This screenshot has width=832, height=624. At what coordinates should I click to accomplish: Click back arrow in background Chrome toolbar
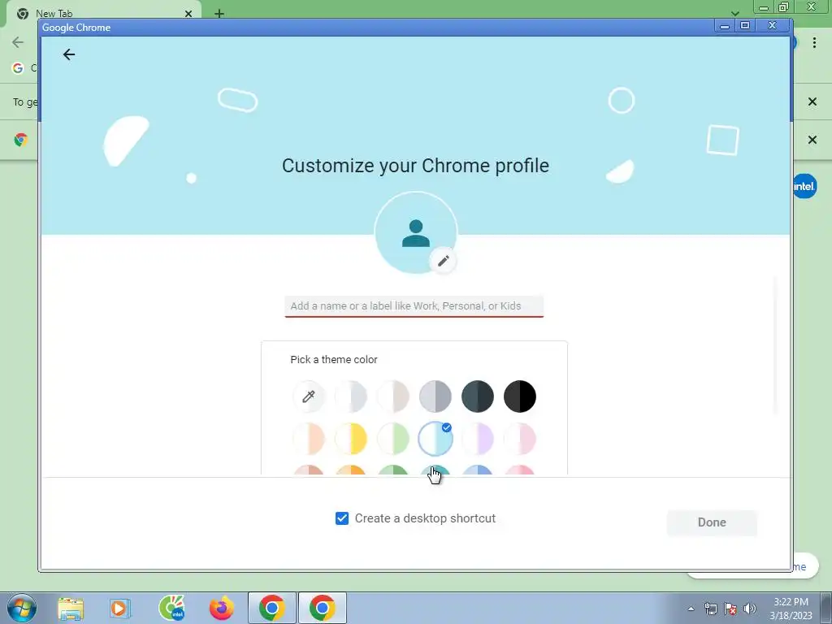(18, 42)
